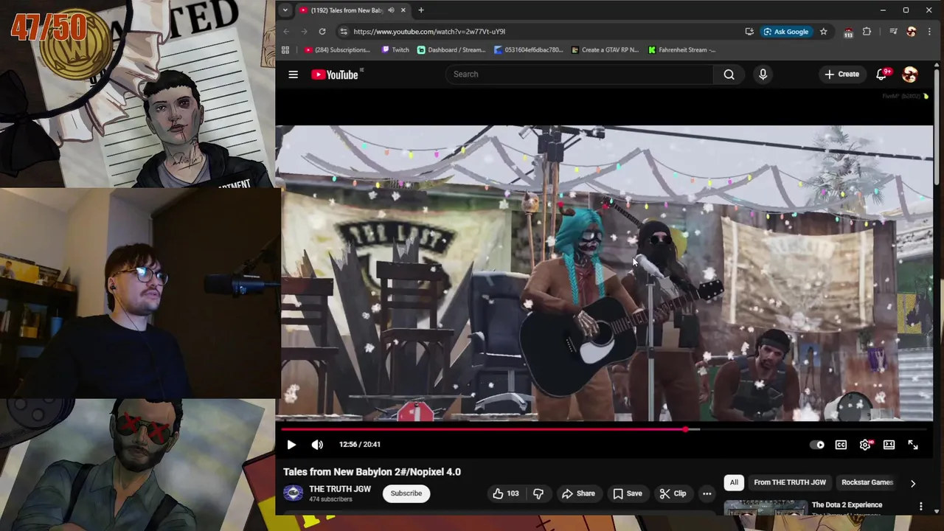944x531 pixels.
Task: Bookmark this page with the star
Action: coord(823,32)
